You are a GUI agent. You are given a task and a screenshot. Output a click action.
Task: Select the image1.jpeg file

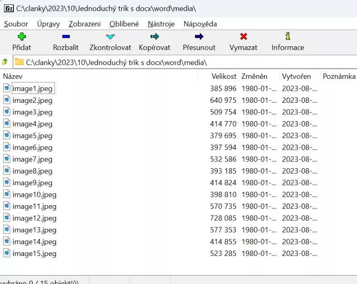32,89
